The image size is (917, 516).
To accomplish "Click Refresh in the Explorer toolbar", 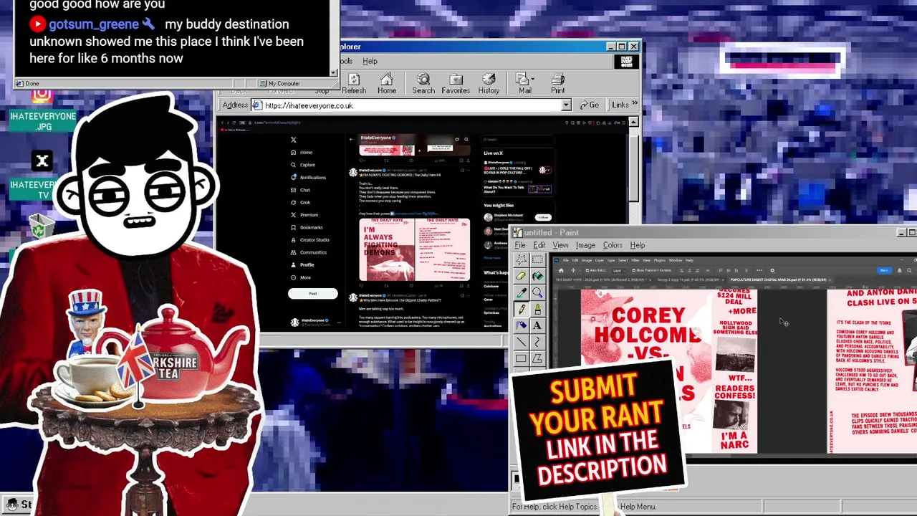I will click(354, 83).
